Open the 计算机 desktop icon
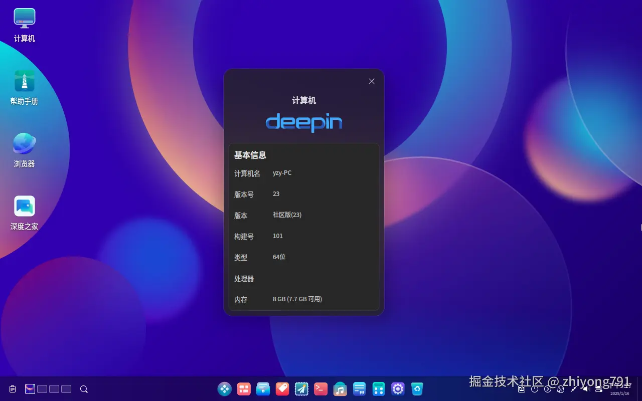The height and width of the screenshot is (401, 642). click(x=24, y=25)
